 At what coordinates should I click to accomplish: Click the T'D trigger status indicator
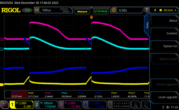[x=27, y=10]
